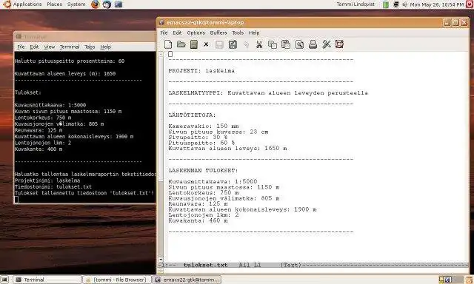Click the Show Desktop icon in bottom panel
The image size is (474, 284).
click(x=4, y=280)
